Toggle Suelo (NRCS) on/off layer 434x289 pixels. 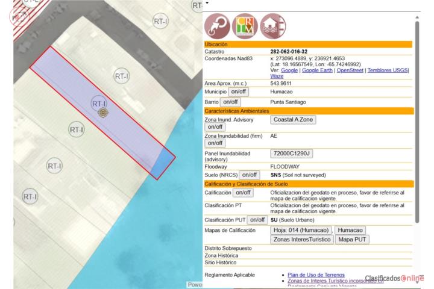(250, 175)
